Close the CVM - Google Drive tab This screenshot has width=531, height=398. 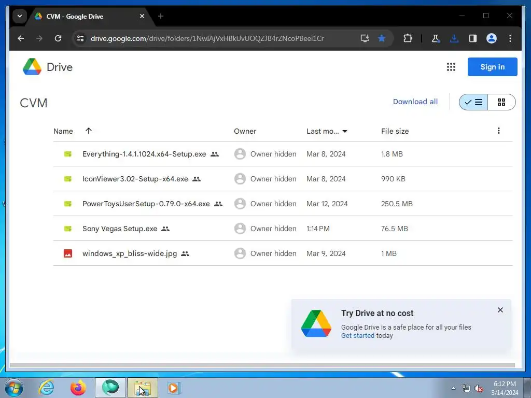142,16
